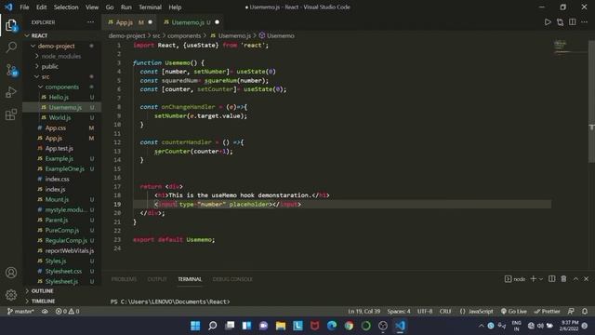Open the Explorer view in activity bar
This screenshot has height=335, width=595.
pos(11,25)
